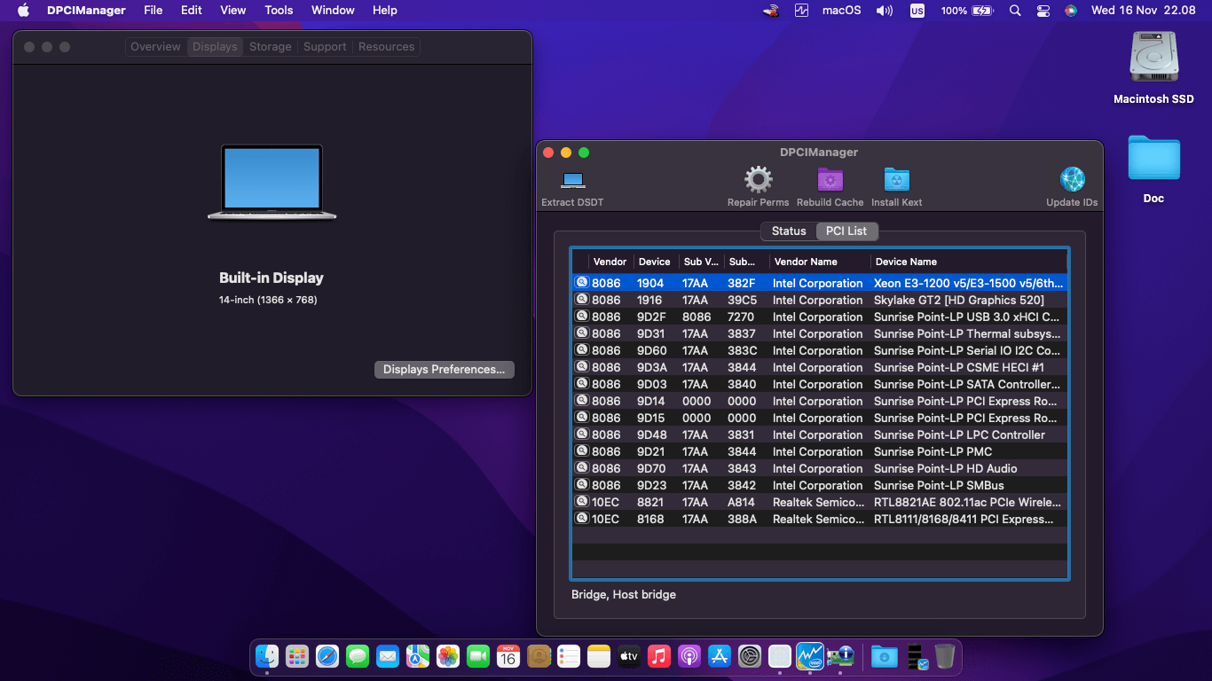Click lookup icon for the Skylake GT2 row
This screenshot has width=1212, height=681.
581,300
